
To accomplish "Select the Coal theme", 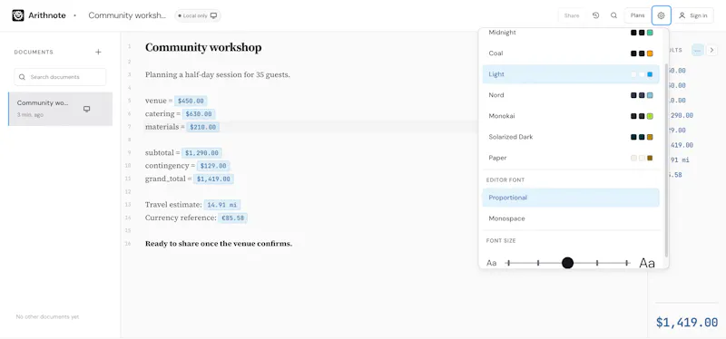I will coord(571,53).
